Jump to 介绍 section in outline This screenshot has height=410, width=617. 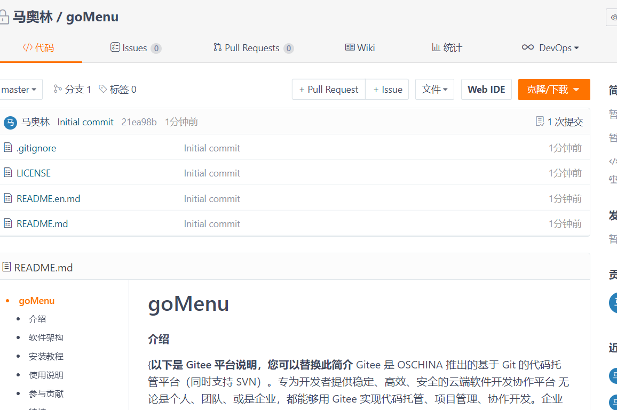tap(37, 319)
